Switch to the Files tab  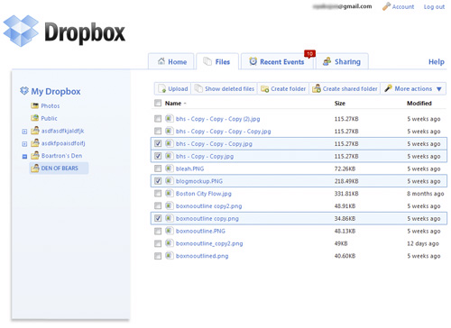click(x=217, y=61)
